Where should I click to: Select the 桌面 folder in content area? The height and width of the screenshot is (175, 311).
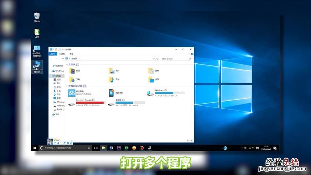[x=154, y=79]
